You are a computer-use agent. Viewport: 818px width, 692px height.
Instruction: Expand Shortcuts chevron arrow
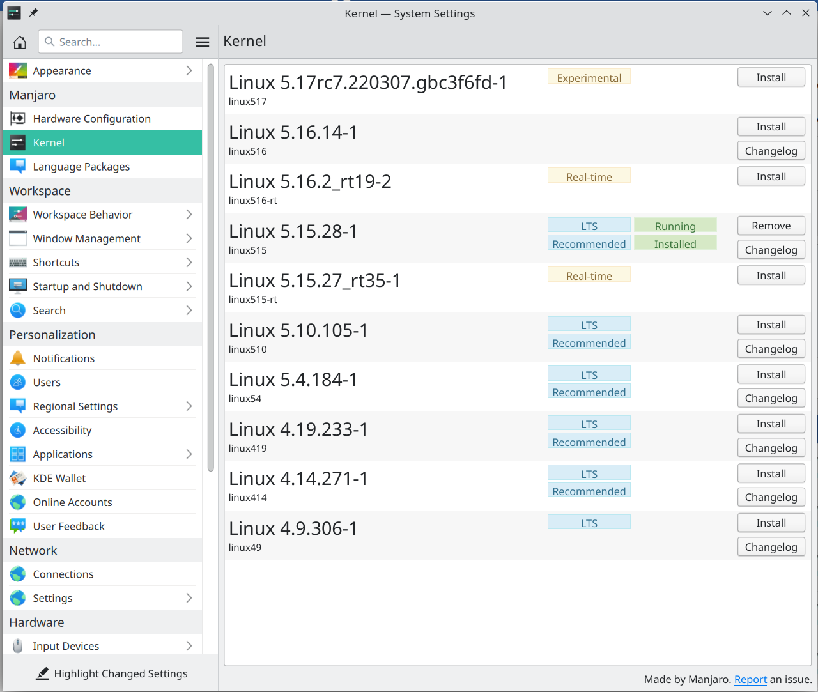(x=189, y=263)
